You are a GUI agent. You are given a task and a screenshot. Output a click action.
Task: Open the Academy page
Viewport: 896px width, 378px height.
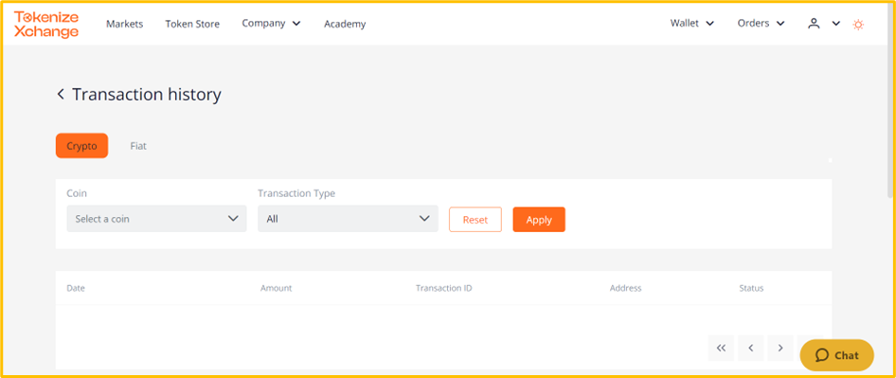pos(345,24)
